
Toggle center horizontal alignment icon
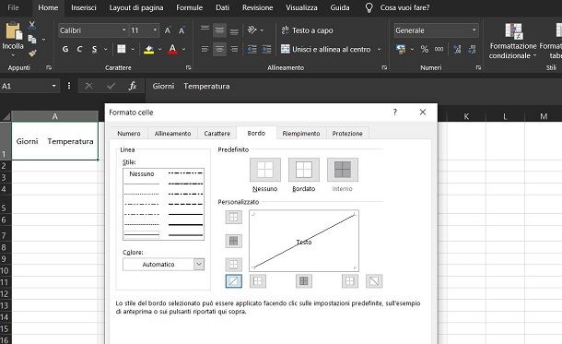pyautogui.click(x=219, y=49)
